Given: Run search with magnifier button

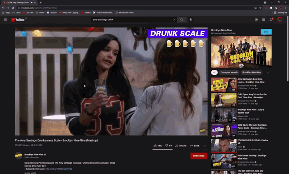Looking at the screenshot, I should 182,19.
